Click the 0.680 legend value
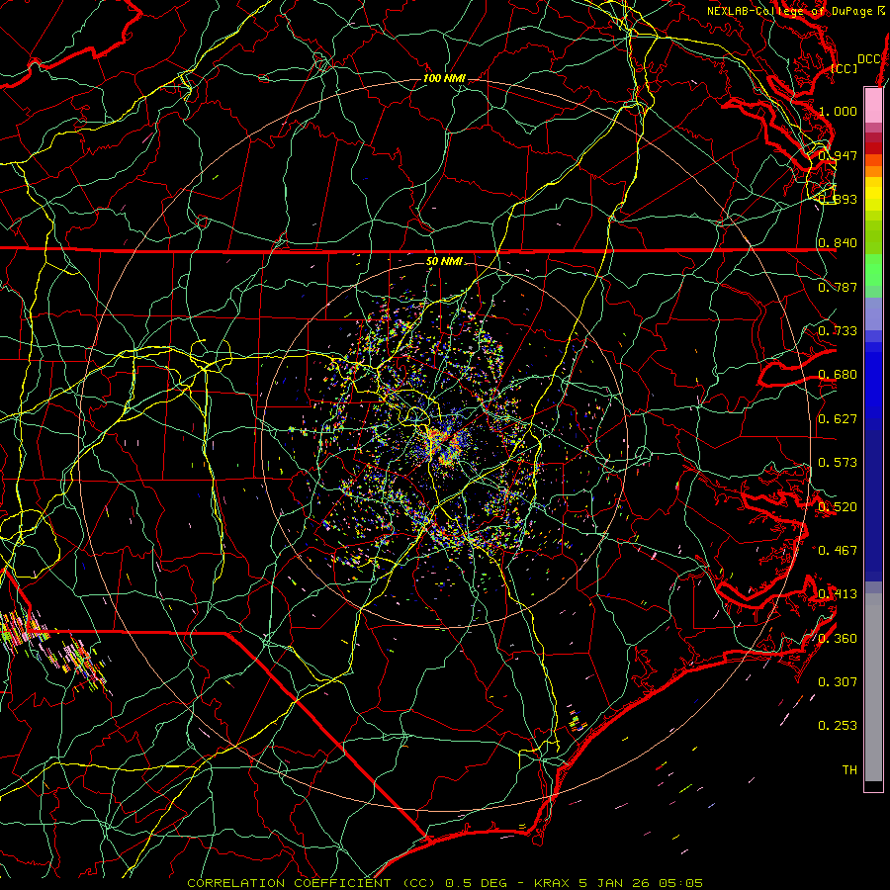The height and width of the screenshot is (890, 890). click(x=838, y=375)
